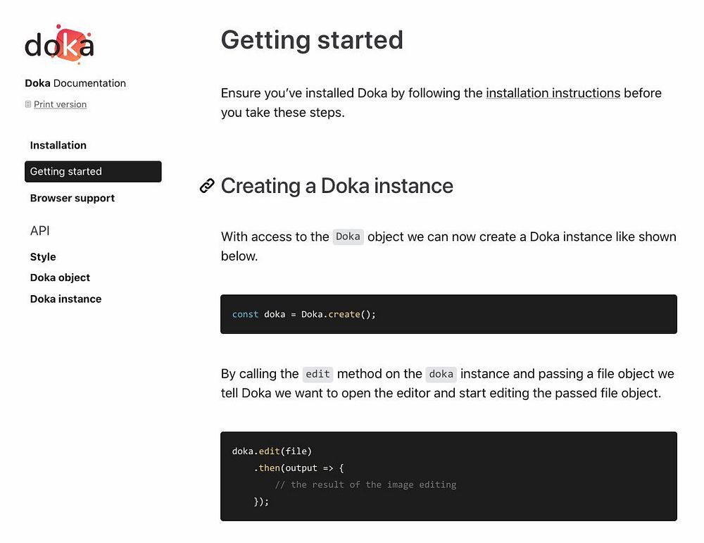Open the Doka object API page
This screenshot has width=704, height=543.
60,277
